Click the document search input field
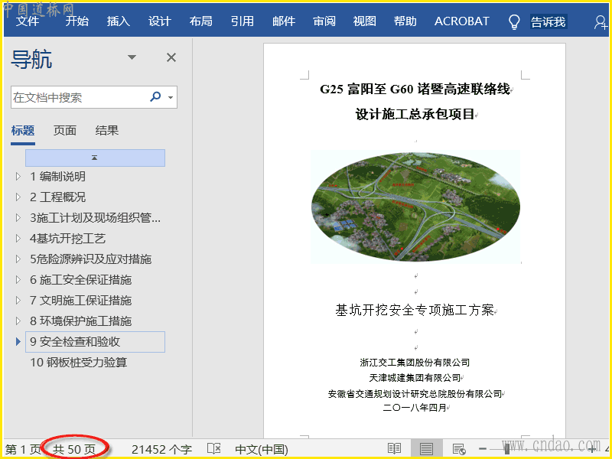The image size is (612, 459). (76, 97)
